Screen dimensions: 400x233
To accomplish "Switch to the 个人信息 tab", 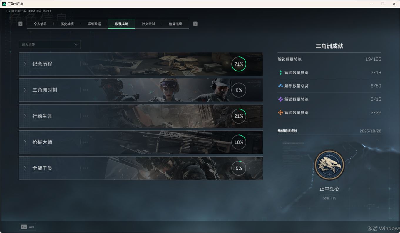I will (40, 24).
